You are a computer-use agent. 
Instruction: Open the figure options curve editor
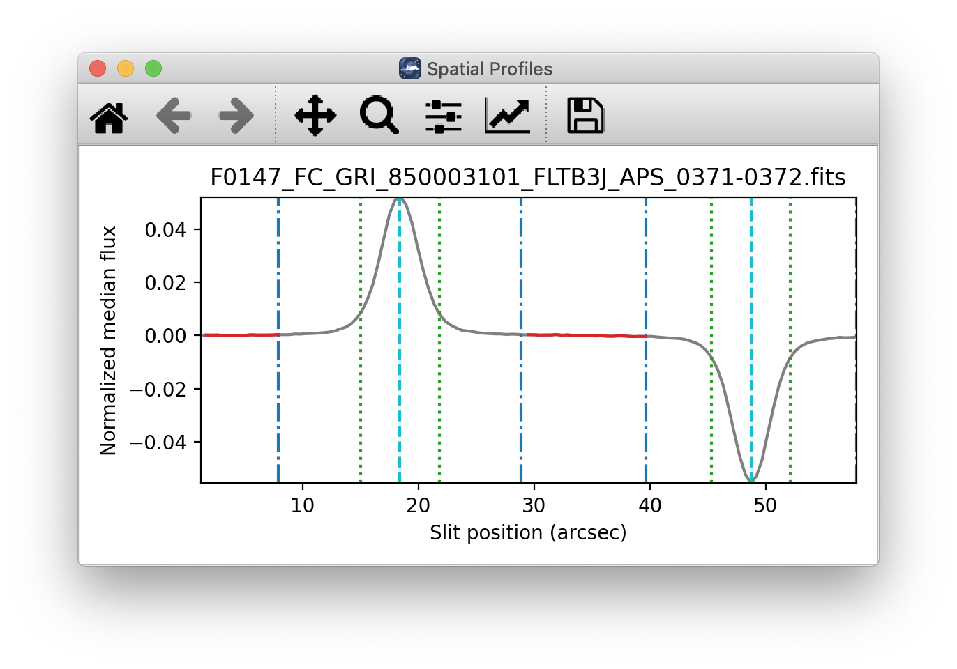click(x=507, y=116)
